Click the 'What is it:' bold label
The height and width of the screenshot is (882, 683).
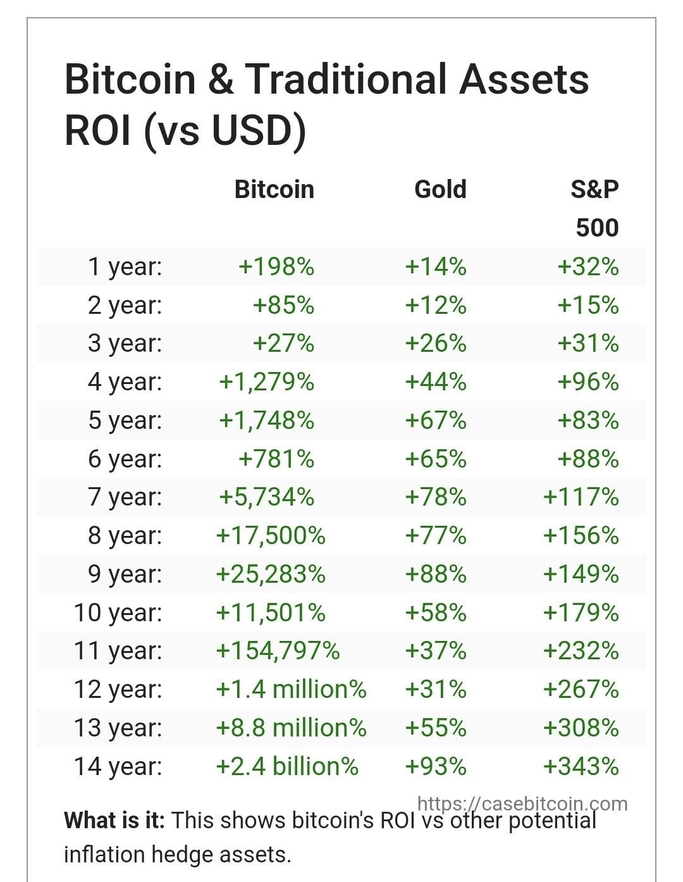114,820
